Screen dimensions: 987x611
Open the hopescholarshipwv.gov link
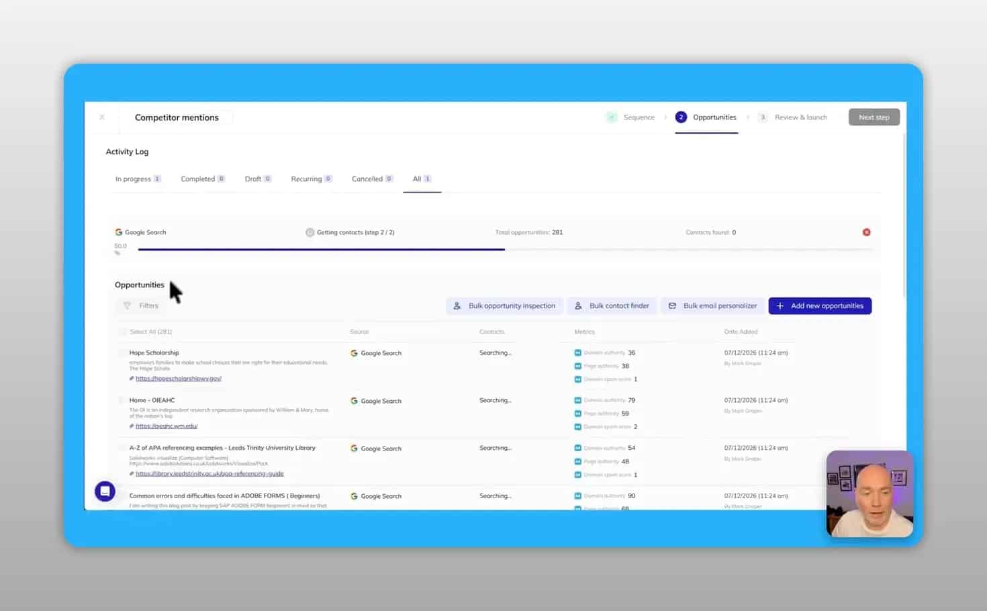178,379
